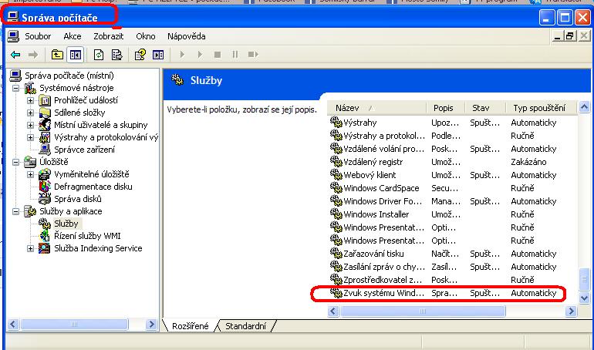This screenshot has width=594, height=350.
Task: Select the Výstrahy service row
Action: click(x=454, y=123)
